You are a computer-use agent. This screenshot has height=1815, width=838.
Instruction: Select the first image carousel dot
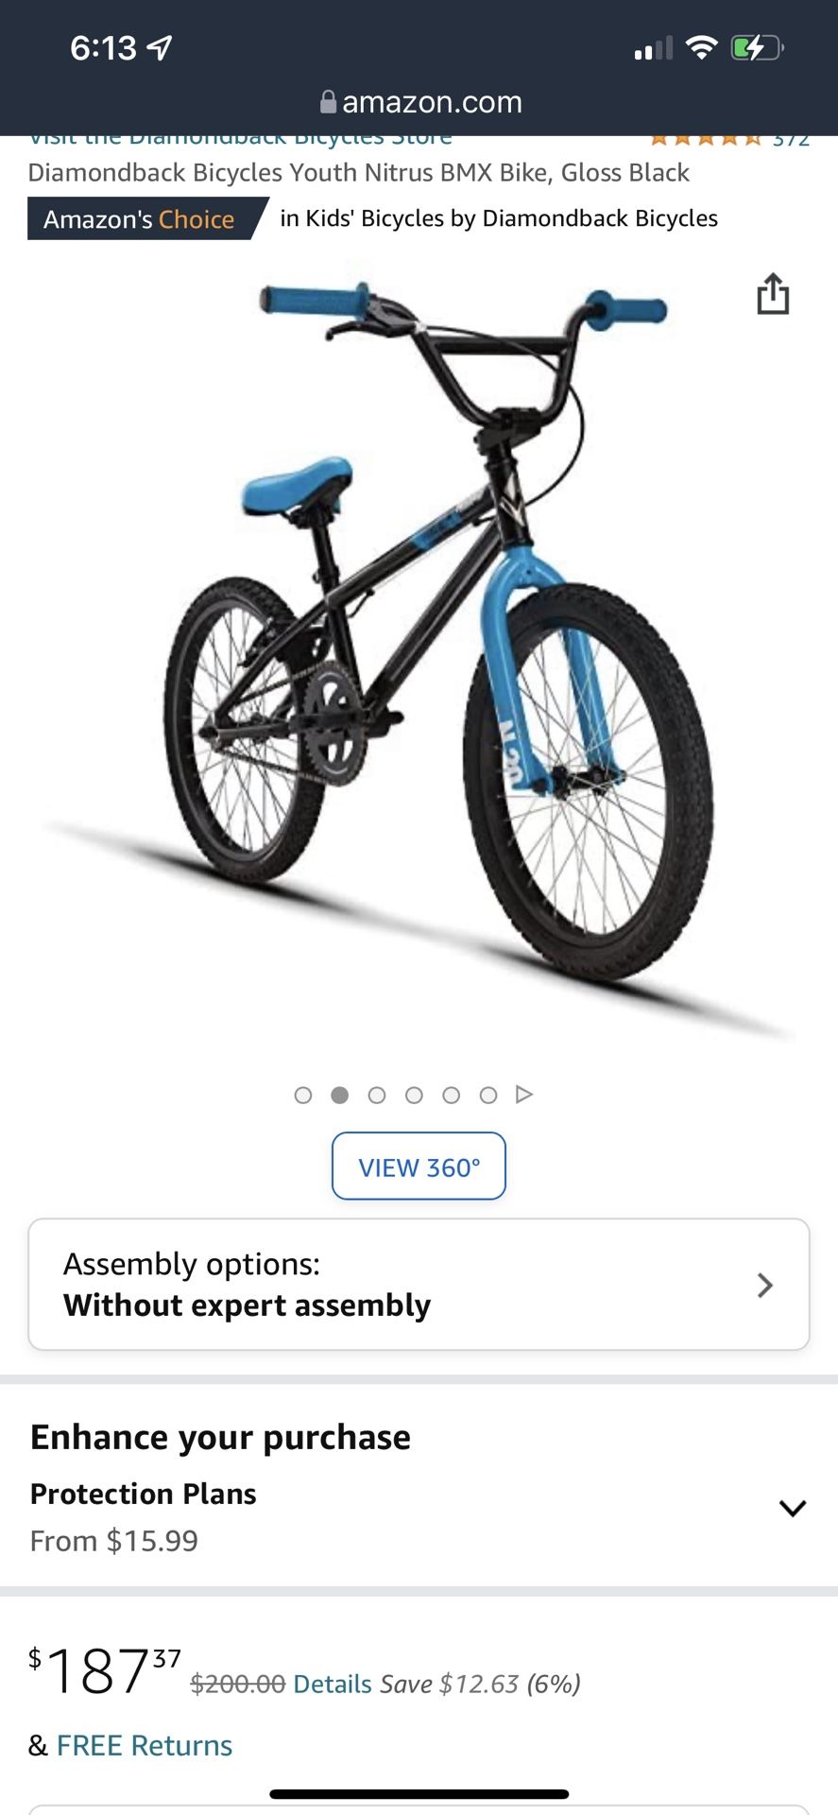point(303,1095)
